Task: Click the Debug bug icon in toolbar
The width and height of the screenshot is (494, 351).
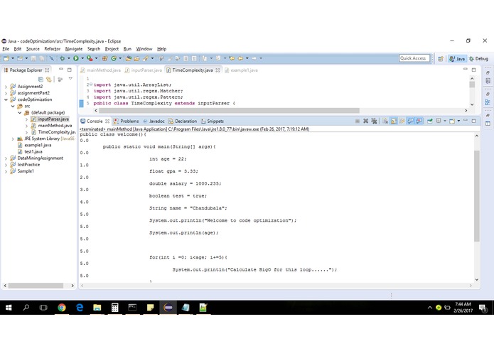Action: (x=62, y=58)
